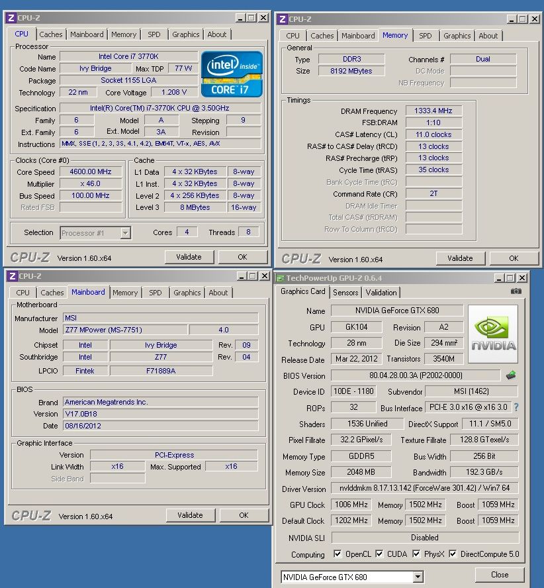The image size is (544, 588).
Task: Click the CPU-Z icon in Memory window title
Action: click(281, 19)
